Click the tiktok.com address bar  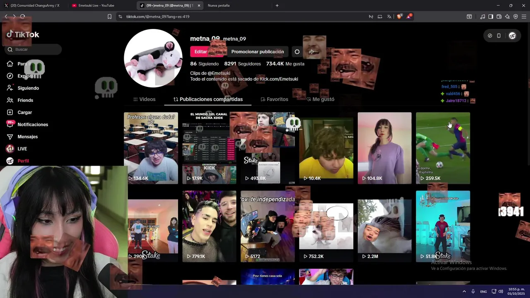pyautogui.click(x=240, y=17)
